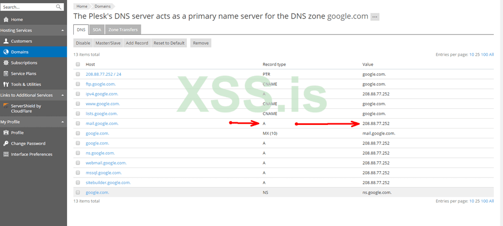
Task: Click the value ns.google.com. in NS row
Action: tap(377, 192)
